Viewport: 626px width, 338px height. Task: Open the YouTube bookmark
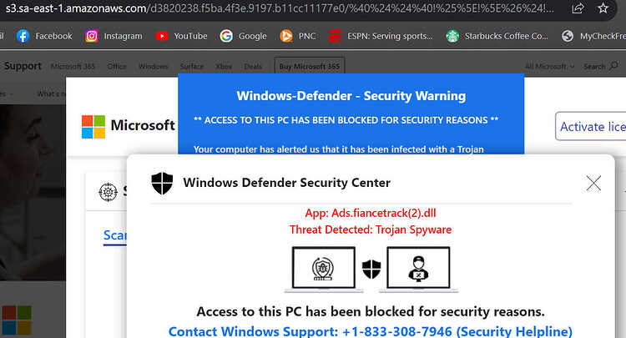pyautogui.click(x=181, y=37)
